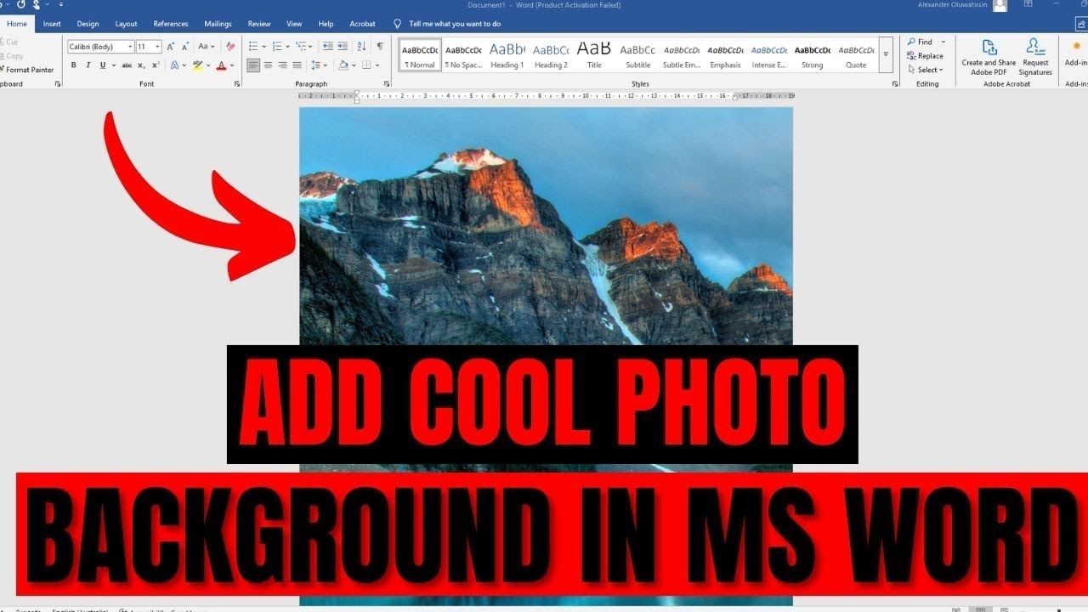This screenshot has width=1088, height=612.
Task: Click the Find command
Action: 920,42
